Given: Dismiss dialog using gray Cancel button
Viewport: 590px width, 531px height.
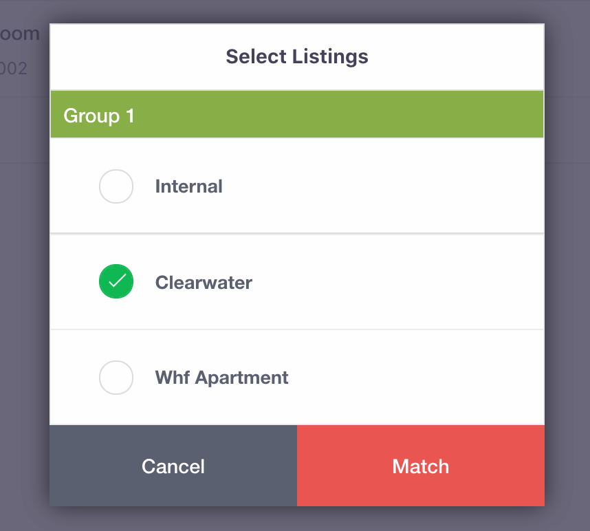Looking at the screenshot, I should [x=173, y=466].
